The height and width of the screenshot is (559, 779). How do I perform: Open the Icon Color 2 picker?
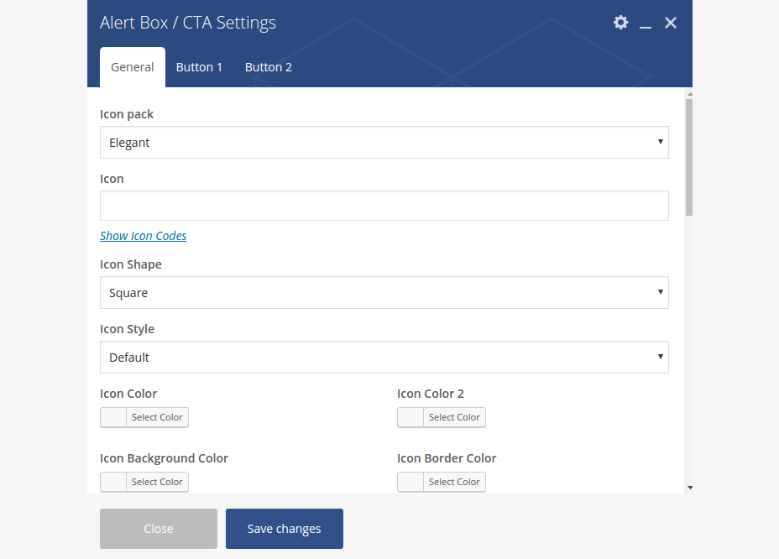point(454,417)
